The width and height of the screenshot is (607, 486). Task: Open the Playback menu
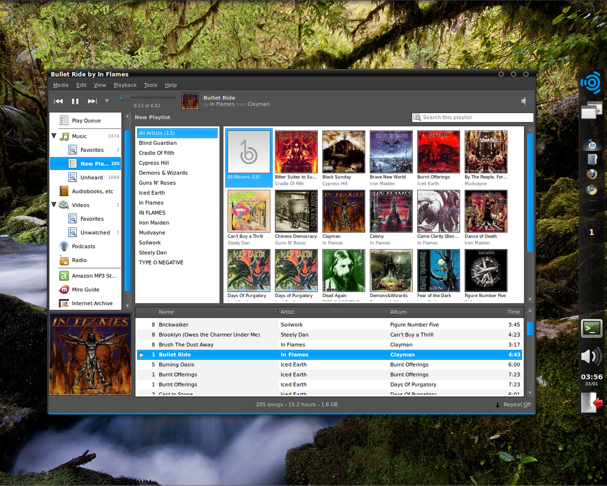click(125, 85)
